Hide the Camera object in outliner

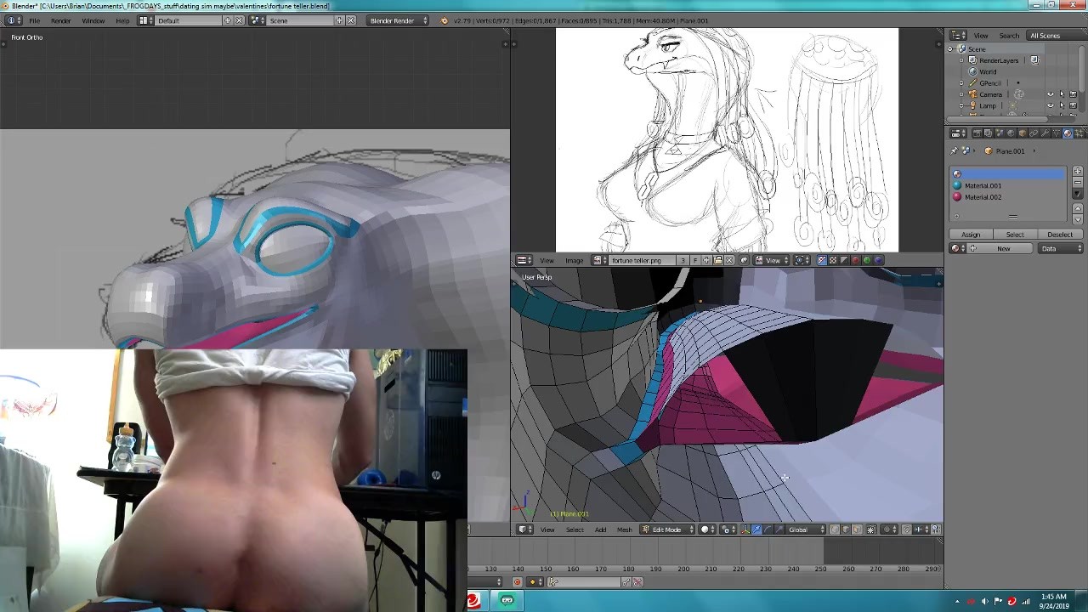click(x=1051, y=94)
